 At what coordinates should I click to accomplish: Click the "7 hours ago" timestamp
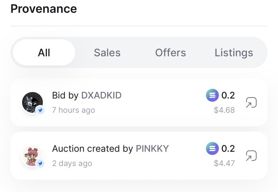click(x=74, y=110)
